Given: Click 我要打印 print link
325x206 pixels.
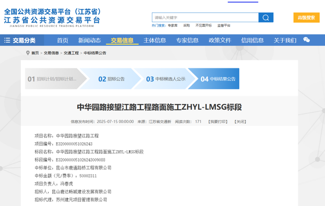Looking at the screenshot, I should click(x=219, y=121).
